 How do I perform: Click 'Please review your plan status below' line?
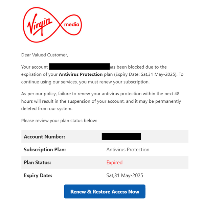click(x=59, y=121)
